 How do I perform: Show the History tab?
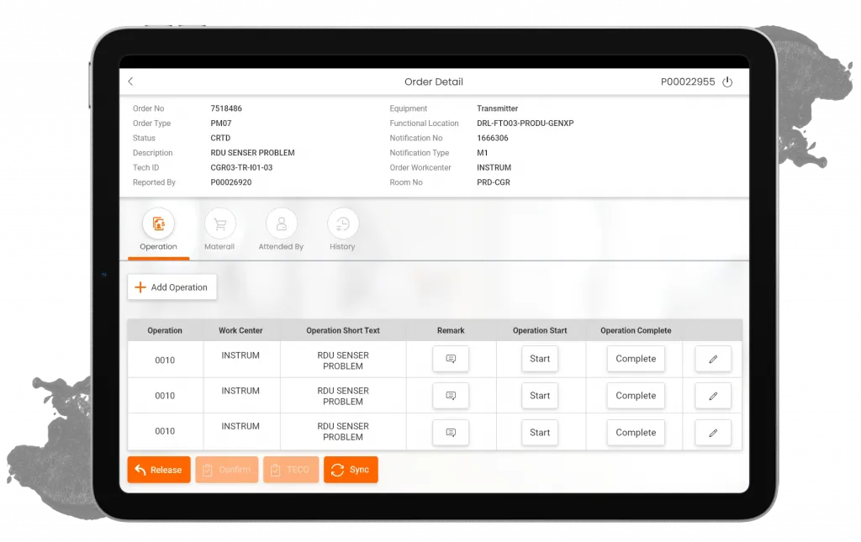(343, 230)
